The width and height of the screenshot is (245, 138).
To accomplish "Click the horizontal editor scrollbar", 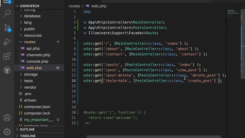I will click(154, 137).
